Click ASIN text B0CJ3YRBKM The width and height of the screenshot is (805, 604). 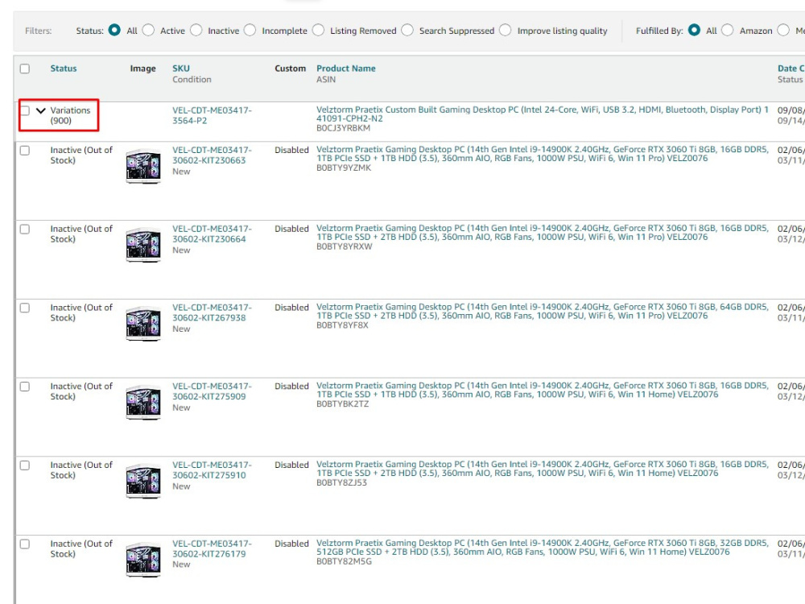343,128
